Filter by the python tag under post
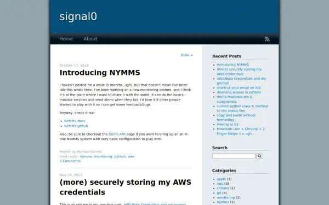Viewport: 329px width, 205px height. click(120, 156)
